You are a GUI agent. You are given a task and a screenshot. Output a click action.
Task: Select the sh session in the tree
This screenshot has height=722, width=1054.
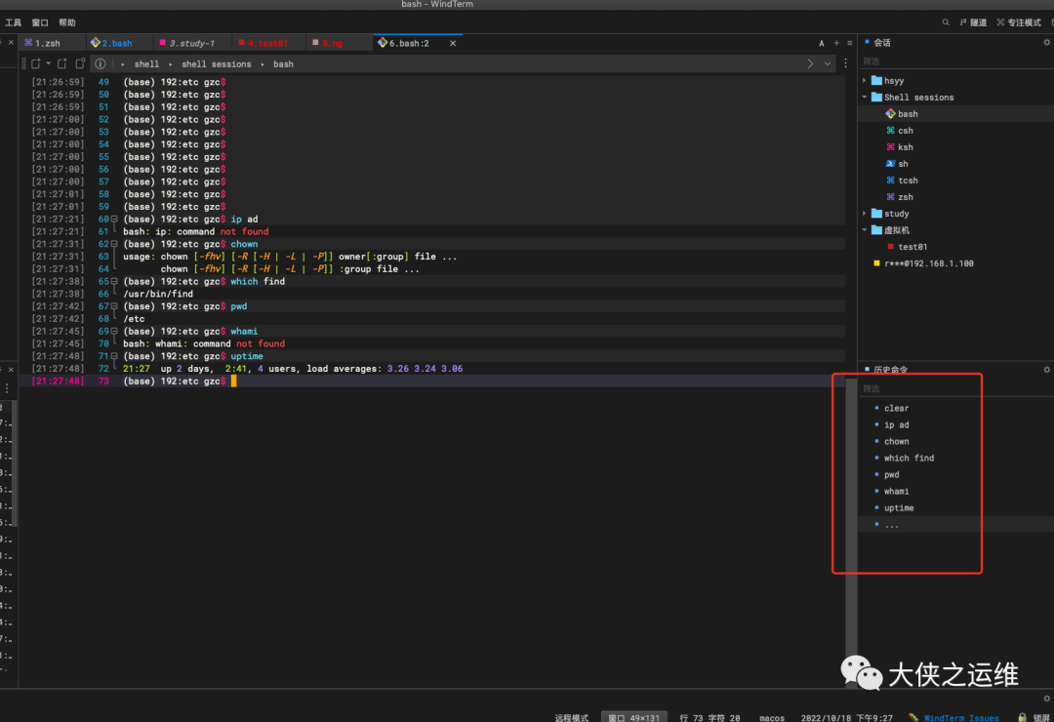955,164
